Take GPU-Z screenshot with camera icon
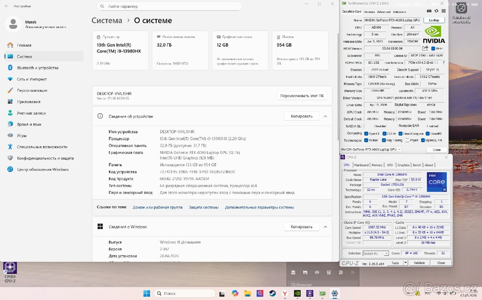 tap(429, 11)
